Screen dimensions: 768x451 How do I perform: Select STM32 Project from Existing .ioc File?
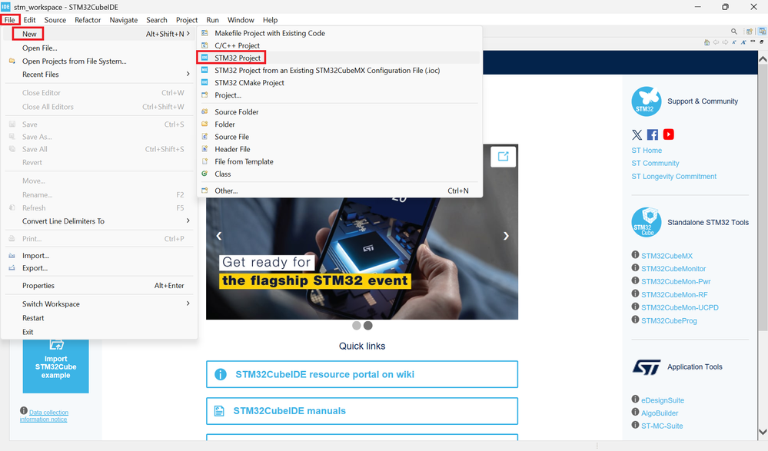coord(340,71)
